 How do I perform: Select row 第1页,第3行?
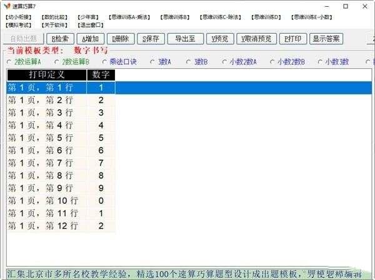coord(61,112)
